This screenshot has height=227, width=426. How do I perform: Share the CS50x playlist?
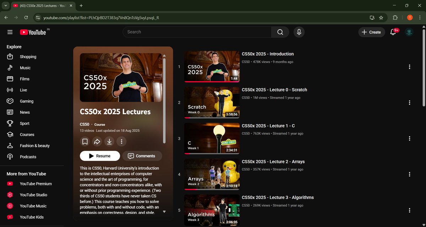point(97,142)
